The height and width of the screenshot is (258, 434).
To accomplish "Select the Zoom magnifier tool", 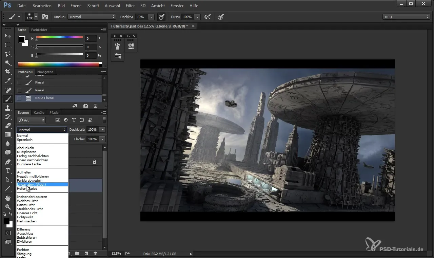I will click(7, 207).
